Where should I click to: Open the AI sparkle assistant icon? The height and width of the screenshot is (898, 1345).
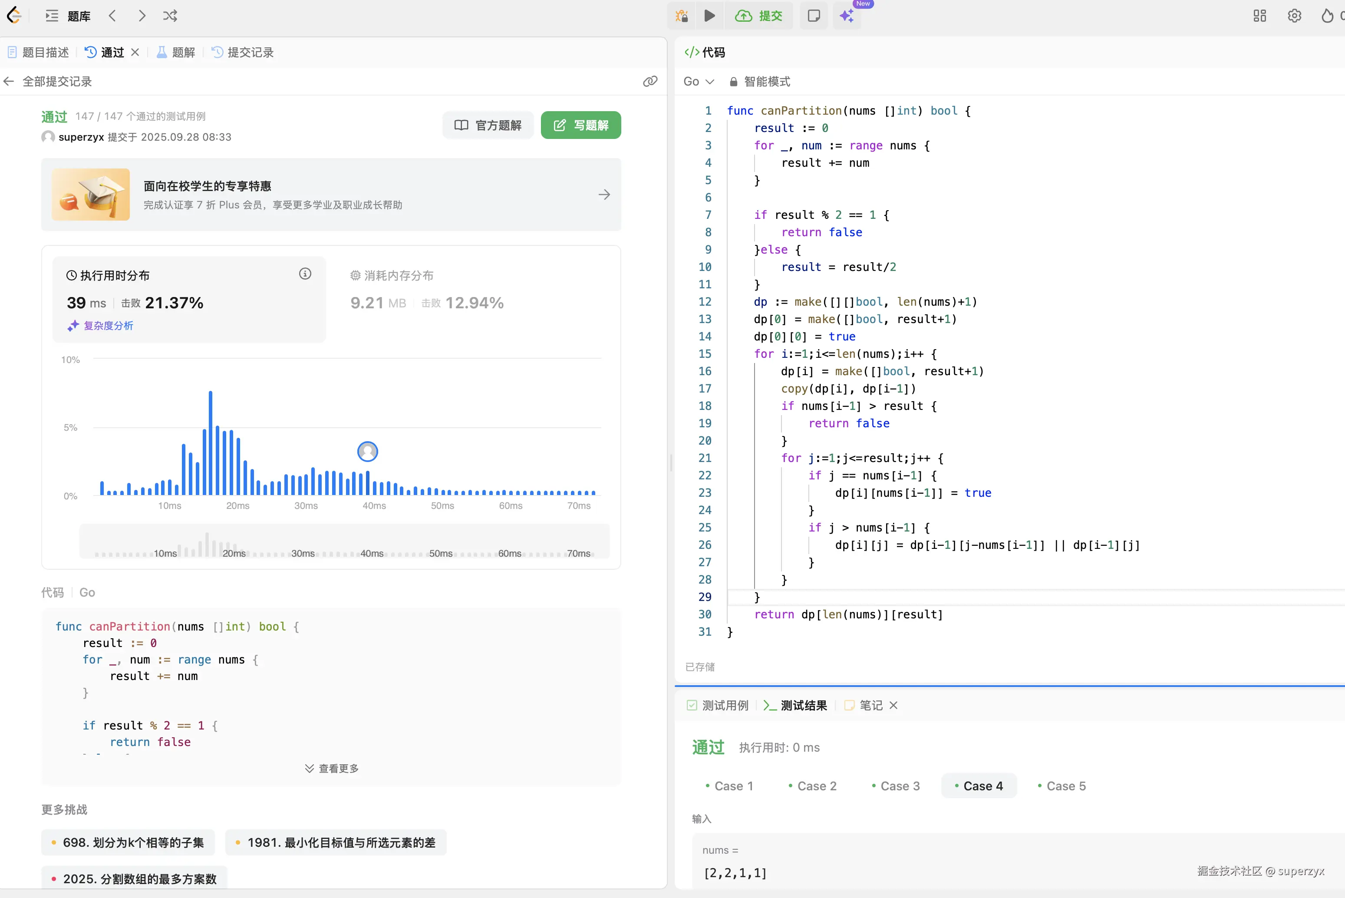[847, 16]
